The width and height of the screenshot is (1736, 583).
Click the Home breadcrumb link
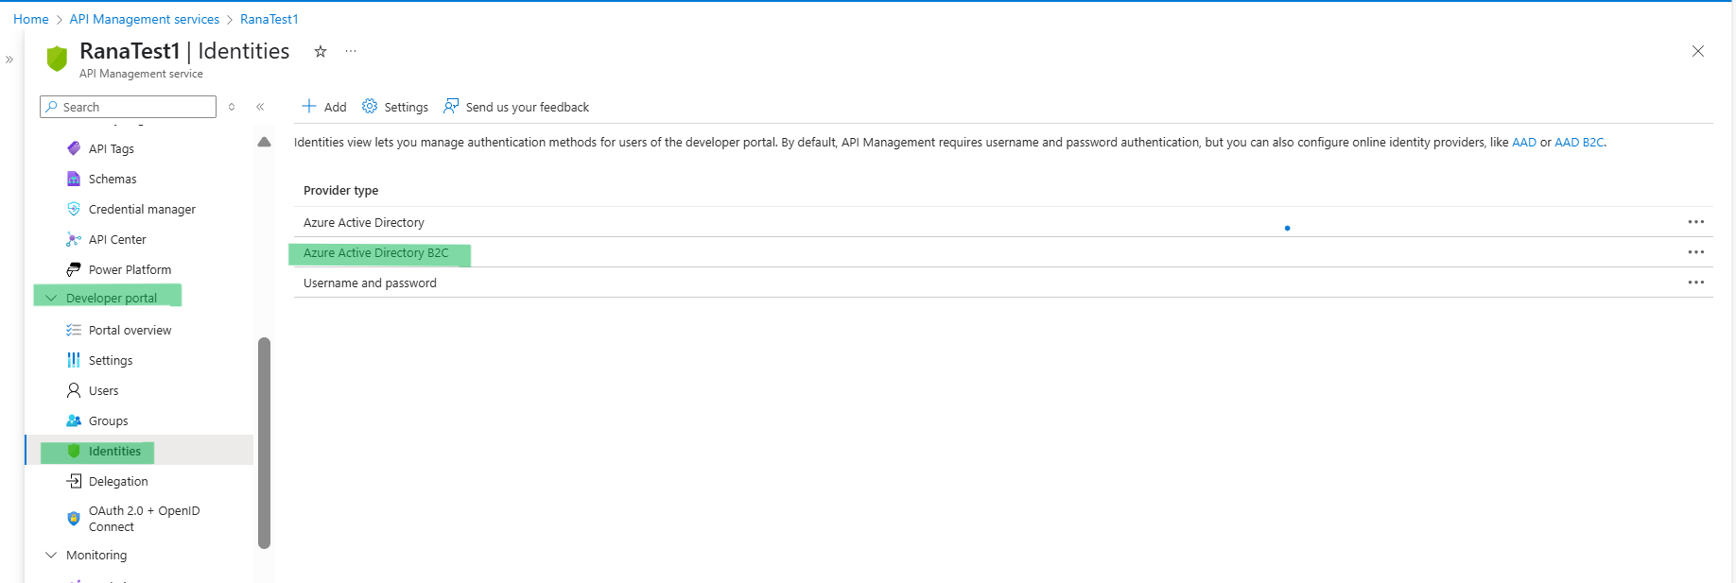tap(31, 19)
